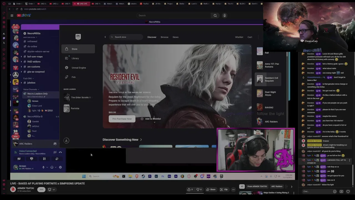Open the more actions ellipsis under video
355x200 pixels.
(x=233, y=189)
